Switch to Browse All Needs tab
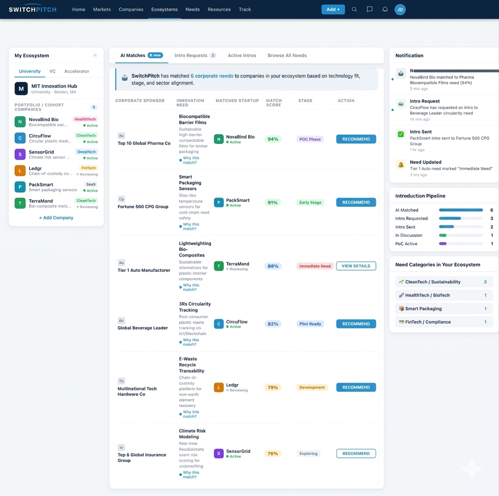This screenshot has height=496, width=499. point(287,55)
